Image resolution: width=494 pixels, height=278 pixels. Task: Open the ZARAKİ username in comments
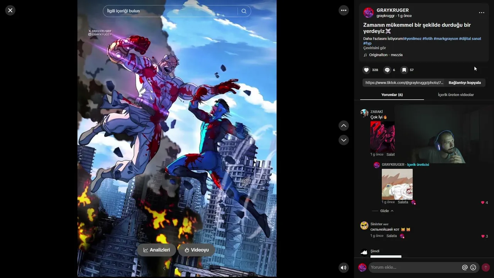tap(377, 112)
